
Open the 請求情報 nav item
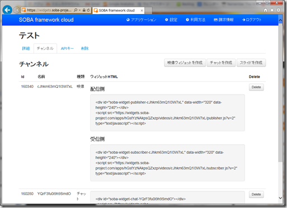point(223,20)
